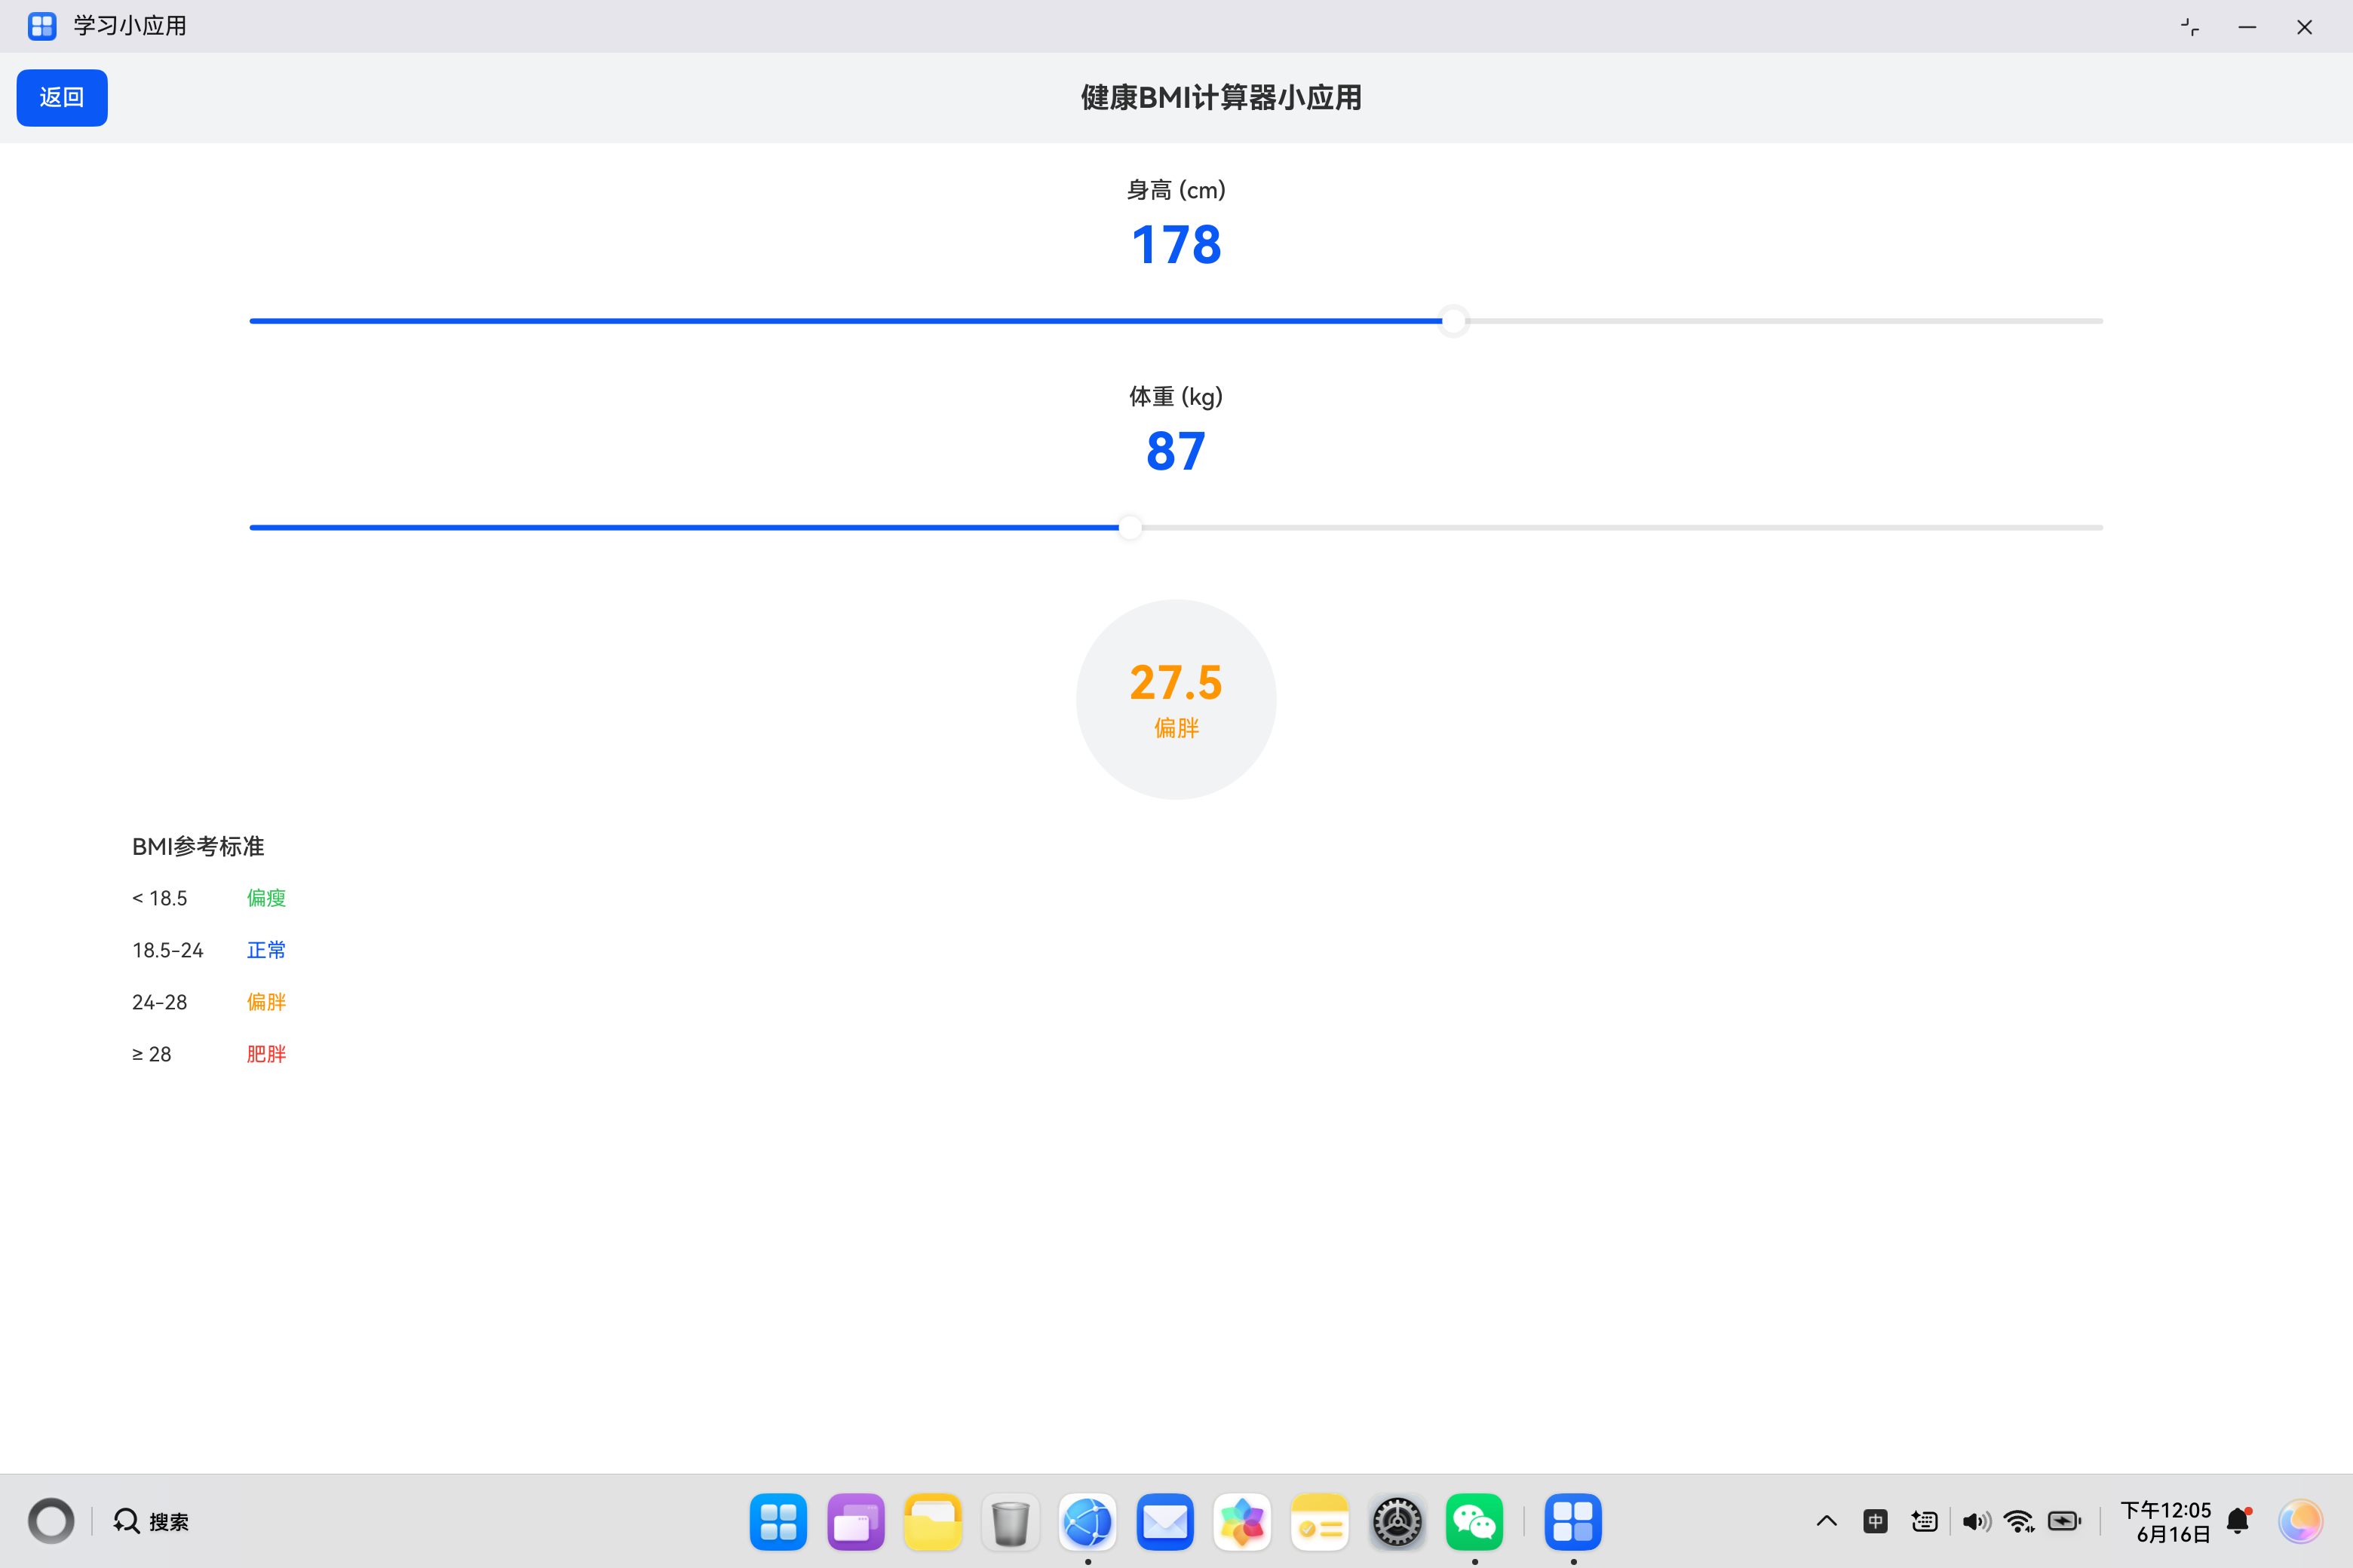
Task: Click the BMI参考标准 heading
Action: tap(198, 846)
